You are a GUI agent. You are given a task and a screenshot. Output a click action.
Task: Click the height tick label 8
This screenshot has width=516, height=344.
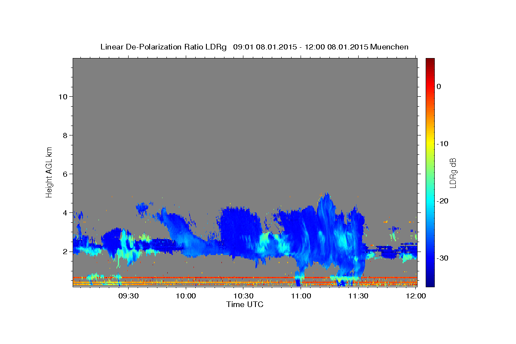click(x=64, y=135)
